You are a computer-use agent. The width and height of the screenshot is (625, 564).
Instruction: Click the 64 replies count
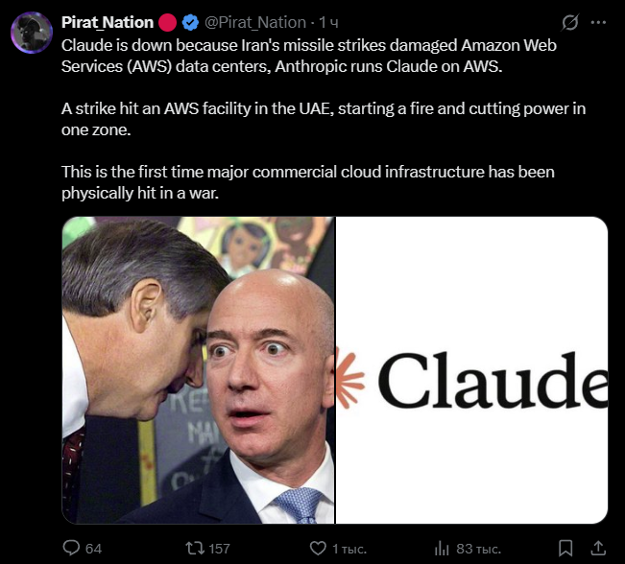click(93, 549)
